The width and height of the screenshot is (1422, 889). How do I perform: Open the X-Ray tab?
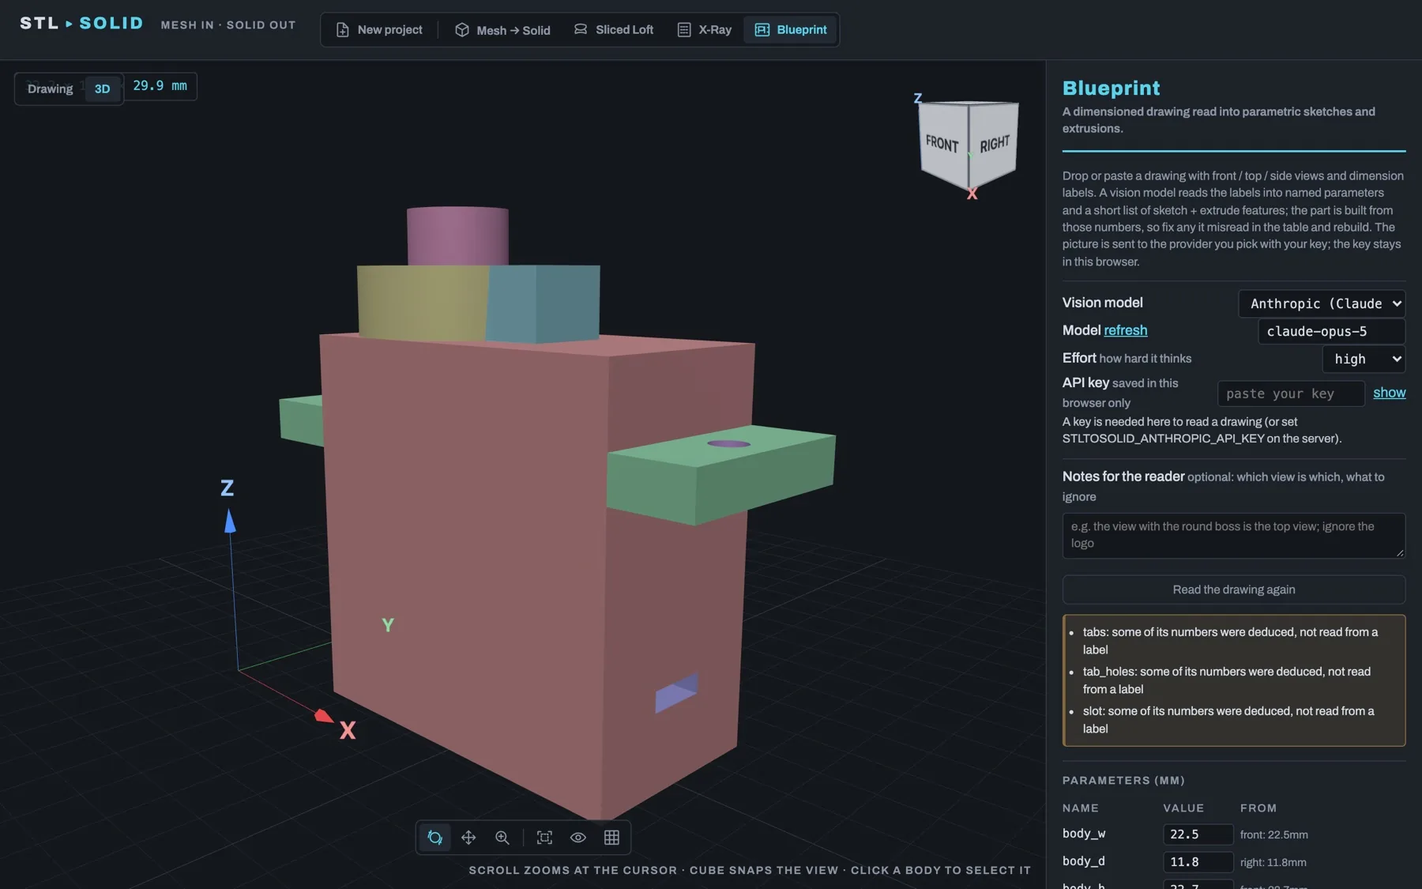click(705, 30)
